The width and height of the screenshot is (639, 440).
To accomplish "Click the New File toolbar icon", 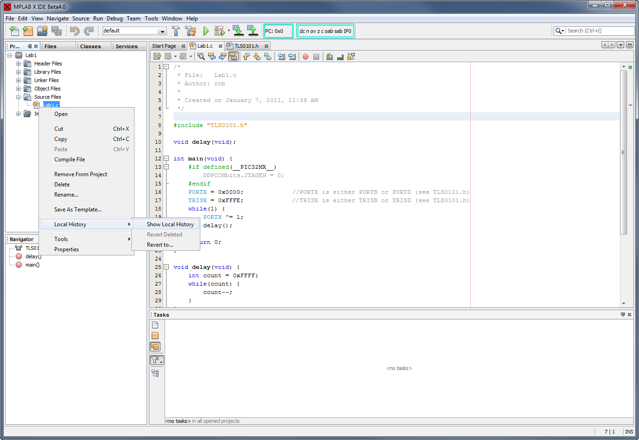I will [x=14, y=31].
